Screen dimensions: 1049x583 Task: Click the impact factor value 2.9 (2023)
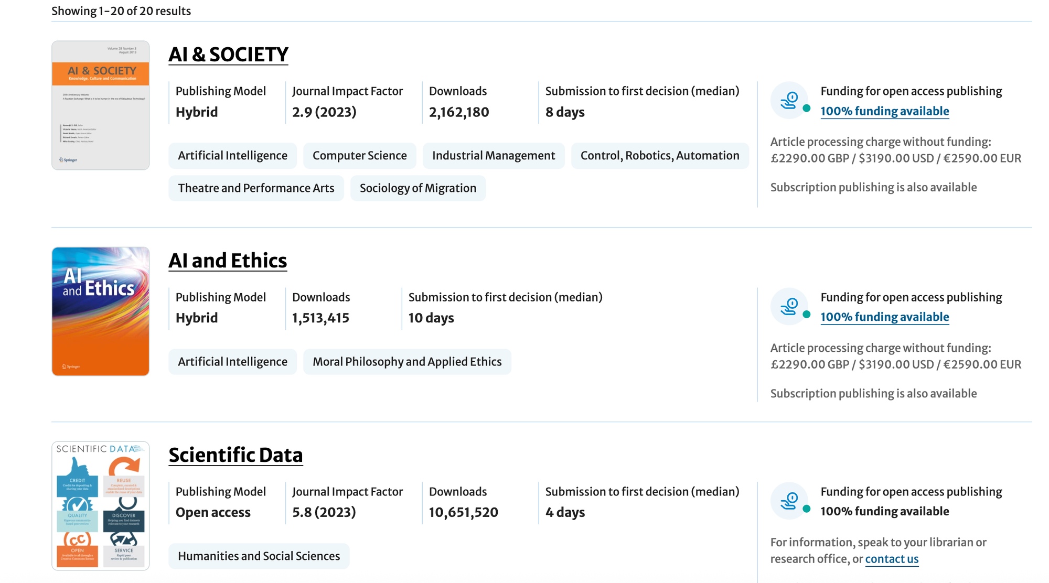pos(324,112)
